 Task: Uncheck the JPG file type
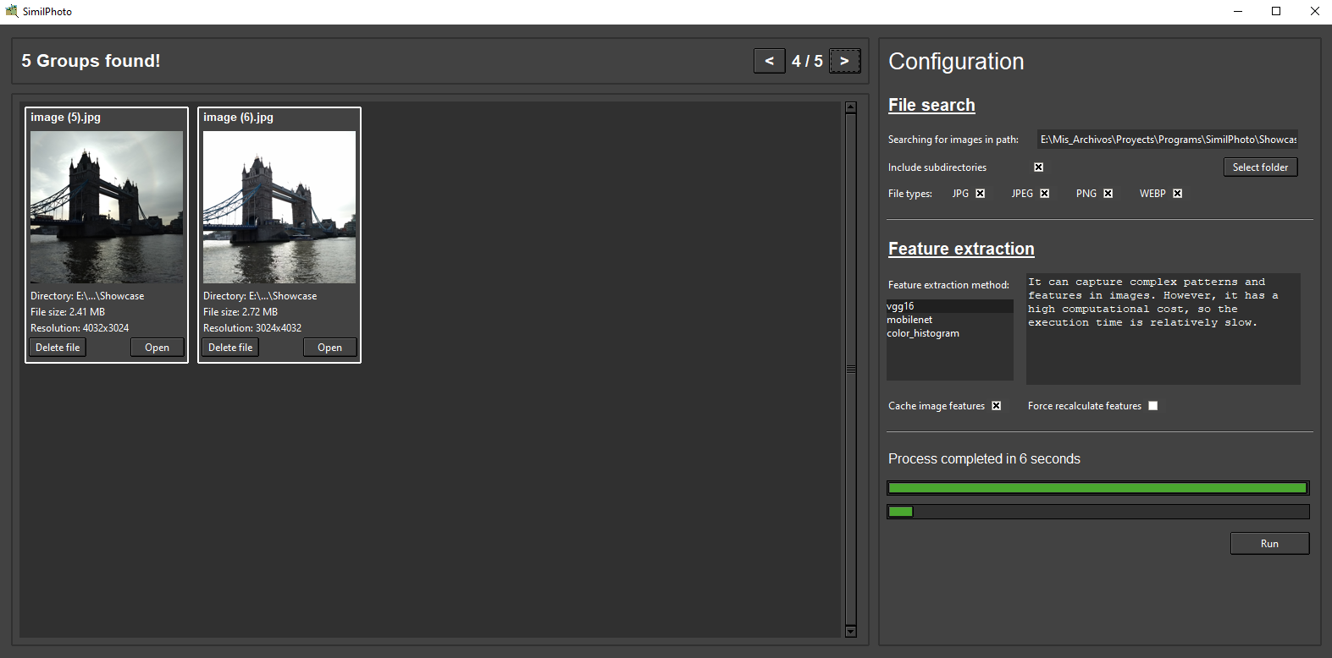click(980, 194)
